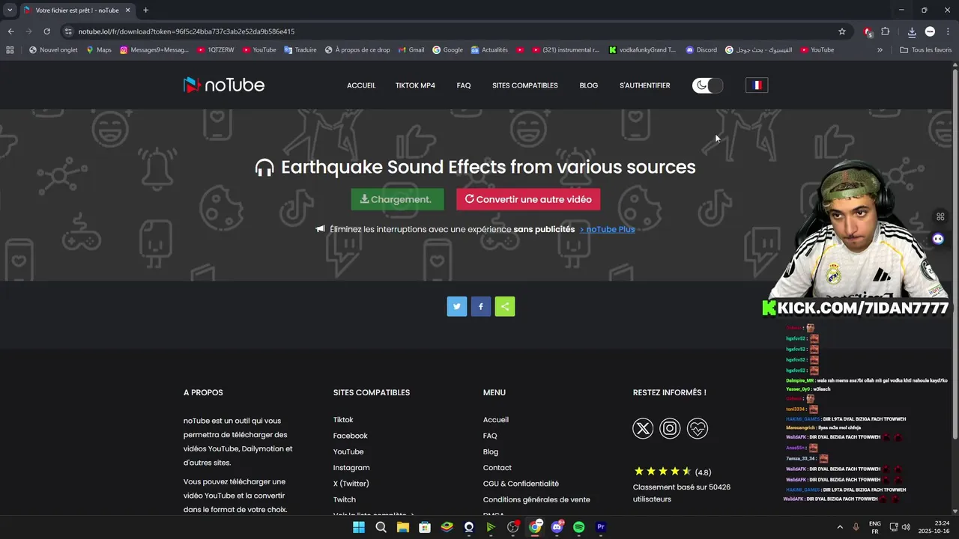Image resolution: width=959 pixels, height=539 pixels.
Task: Open Facebook in compatible sites list
Action: (x=351, y=436)
